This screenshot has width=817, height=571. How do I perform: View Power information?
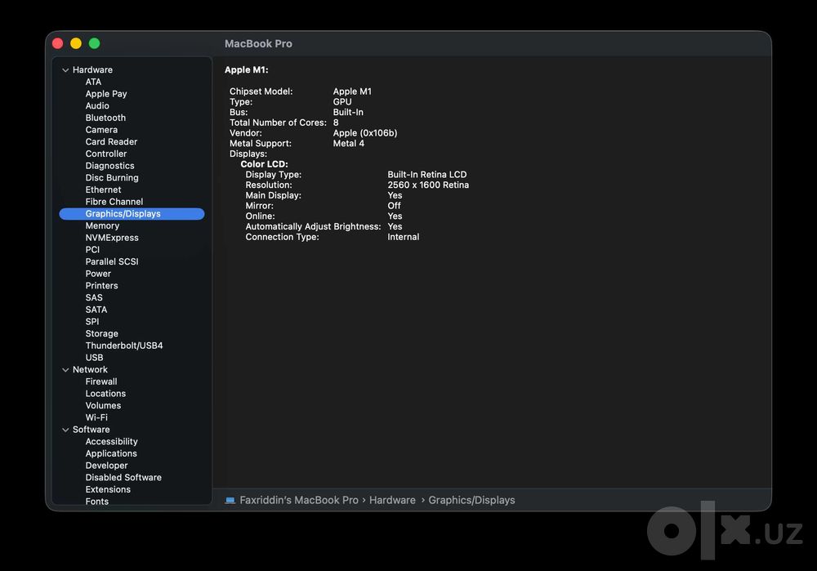99,274
